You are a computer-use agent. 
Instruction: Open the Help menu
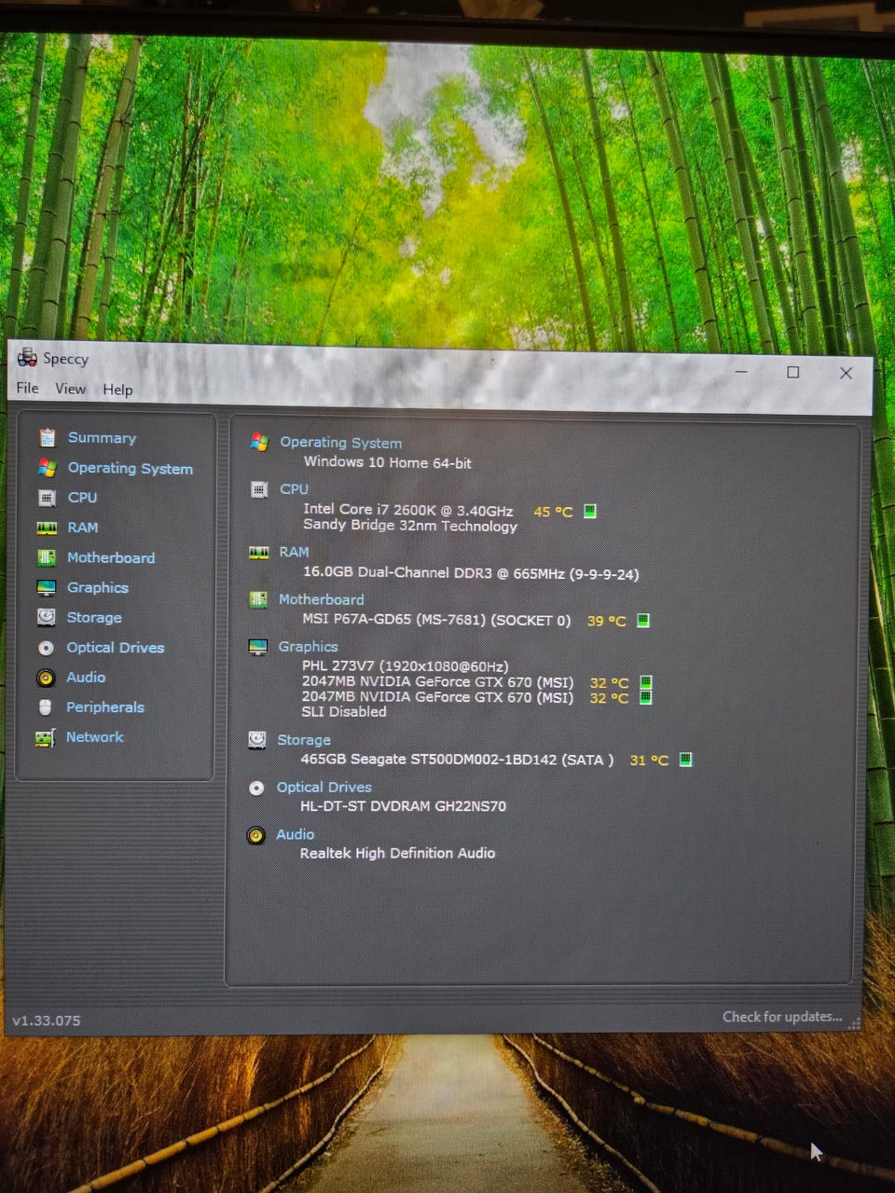(x=117, y=390)
